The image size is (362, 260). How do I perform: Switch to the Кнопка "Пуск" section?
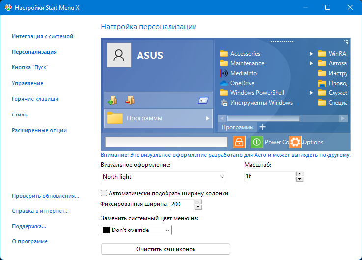(30, 67)
